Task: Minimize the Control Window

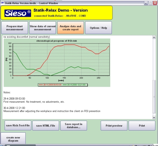Action: (146, 3)
